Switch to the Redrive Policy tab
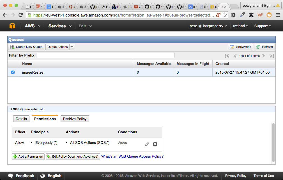The image size is (283, 180). [x=75, y=119]
